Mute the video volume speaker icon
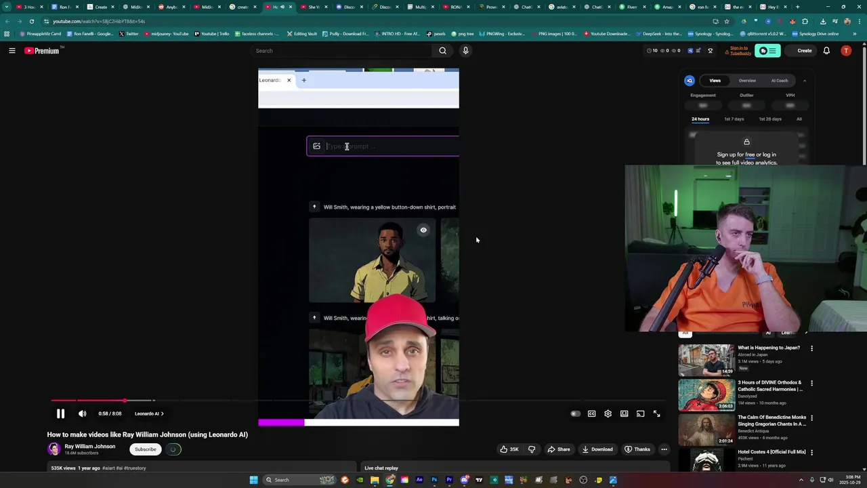Image resolution: width=867 pixels, height=488 pixels. 82,413
